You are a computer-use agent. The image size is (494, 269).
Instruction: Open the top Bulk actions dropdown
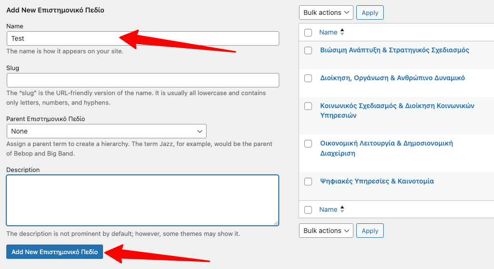point(326,12)
